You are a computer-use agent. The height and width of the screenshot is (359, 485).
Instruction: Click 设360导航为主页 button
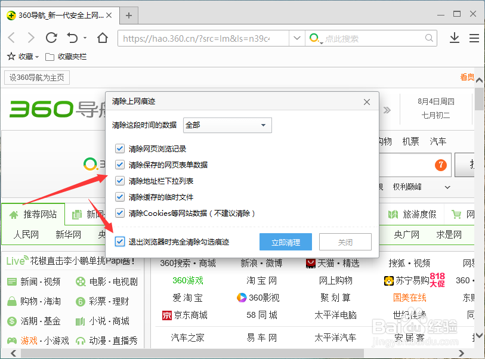tap(37, 78)
